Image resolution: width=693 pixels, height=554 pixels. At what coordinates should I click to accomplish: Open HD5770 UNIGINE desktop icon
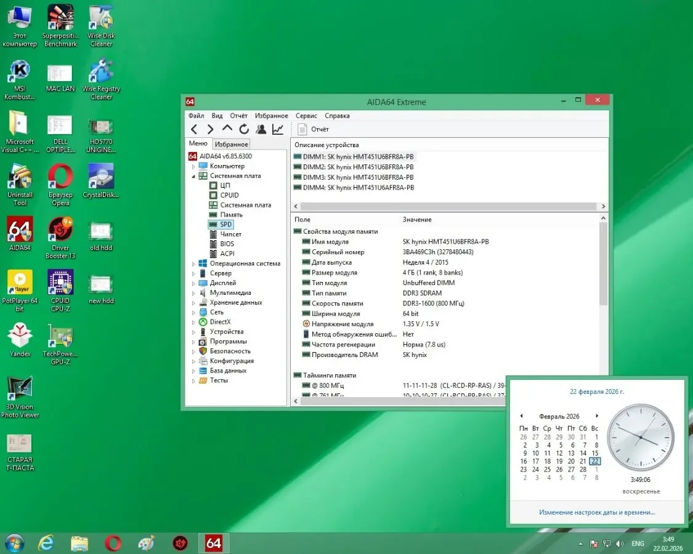pos(101,137)
